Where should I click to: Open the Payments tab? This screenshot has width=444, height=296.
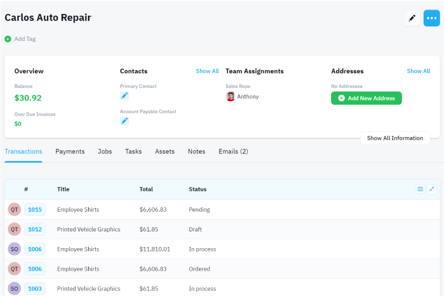pyautogui.click(x=70, y=151)
